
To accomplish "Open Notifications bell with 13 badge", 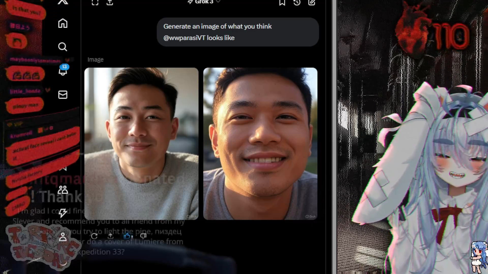I will click(63, 70).
